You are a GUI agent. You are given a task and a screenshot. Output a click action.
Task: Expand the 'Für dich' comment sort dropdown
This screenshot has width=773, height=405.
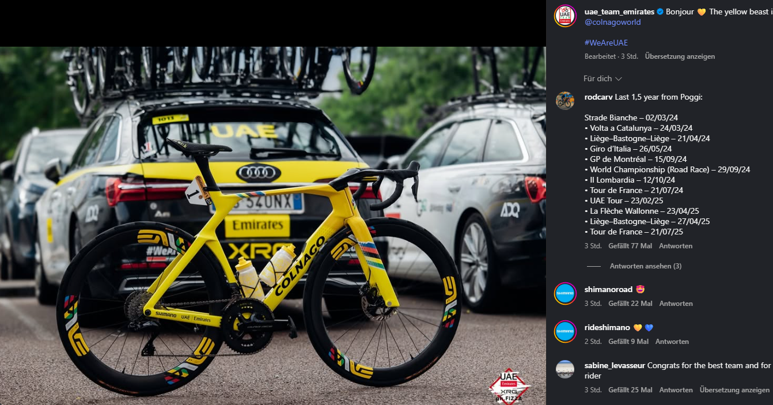[603, 78]
